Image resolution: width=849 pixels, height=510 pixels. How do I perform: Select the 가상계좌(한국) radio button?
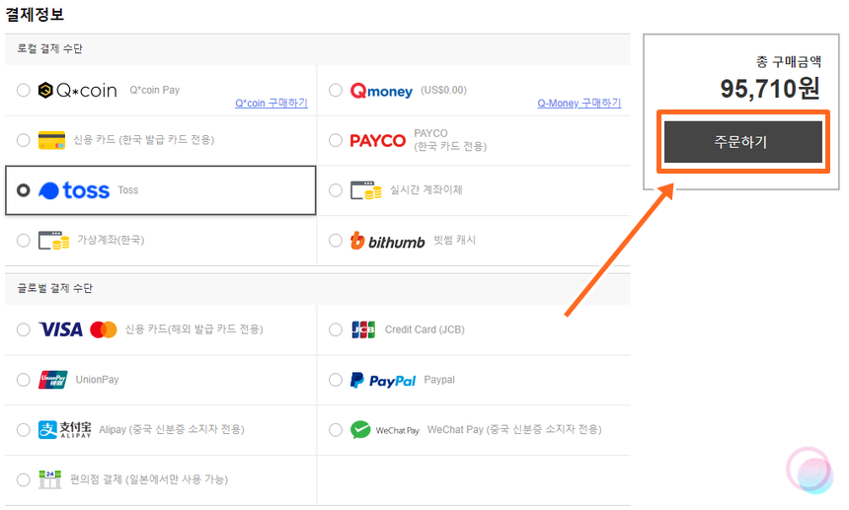tap(24, 240)
